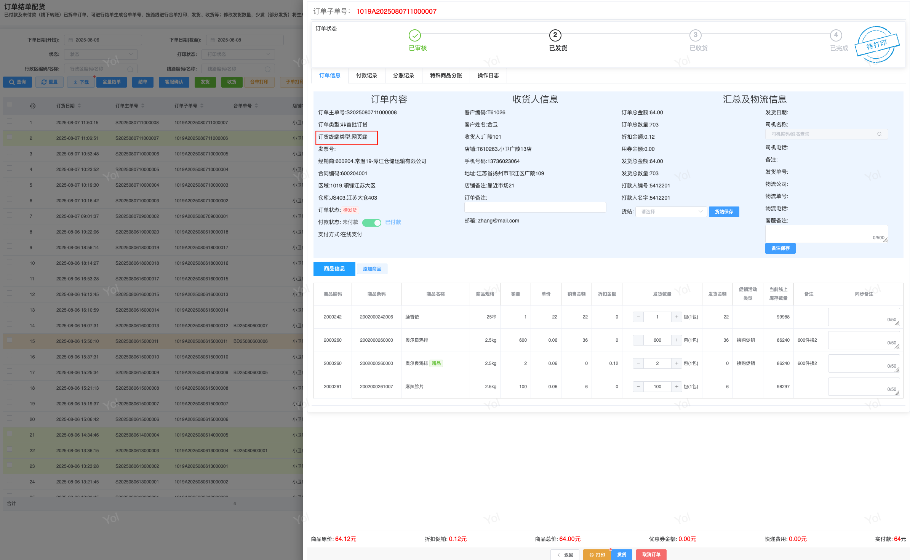Click the 重置 reset button
The width and height of the screenshot is (910, 560).
point(50,82)
